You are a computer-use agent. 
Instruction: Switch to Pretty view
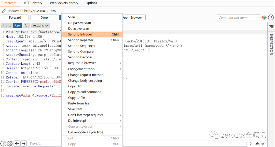pyautogui.click(x=7, y=26)
